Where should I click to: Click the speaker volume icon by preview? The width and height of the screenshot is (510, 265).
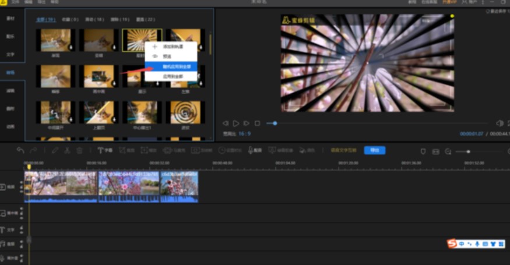[x=500, y=123]
